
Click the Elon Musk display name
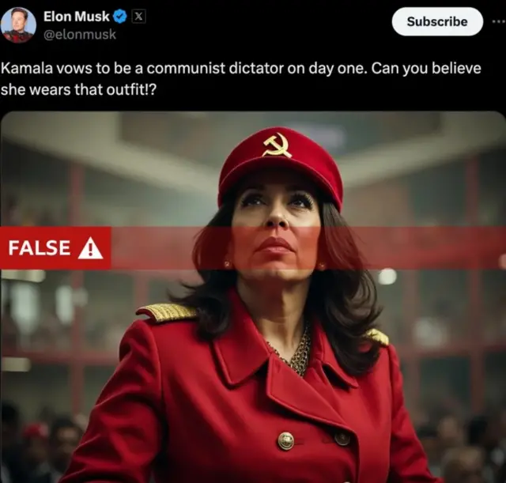click(x=77, y=17)
